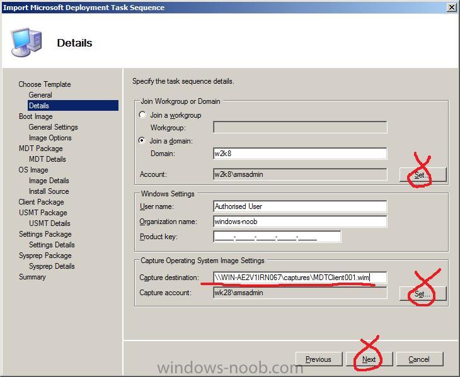Open Image Details step in sidebar
The width and height of the screenshot is (460, 377).
[x=49, y=181]
